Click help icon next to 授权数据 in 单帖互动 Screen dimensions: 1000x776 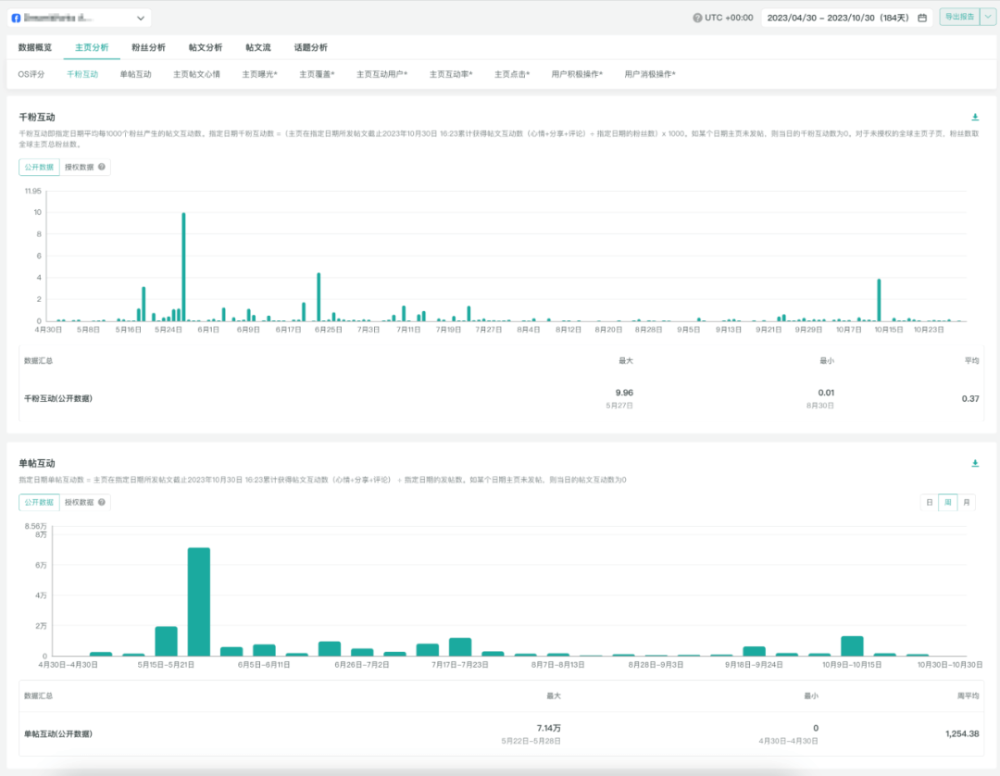click(102, 502)
